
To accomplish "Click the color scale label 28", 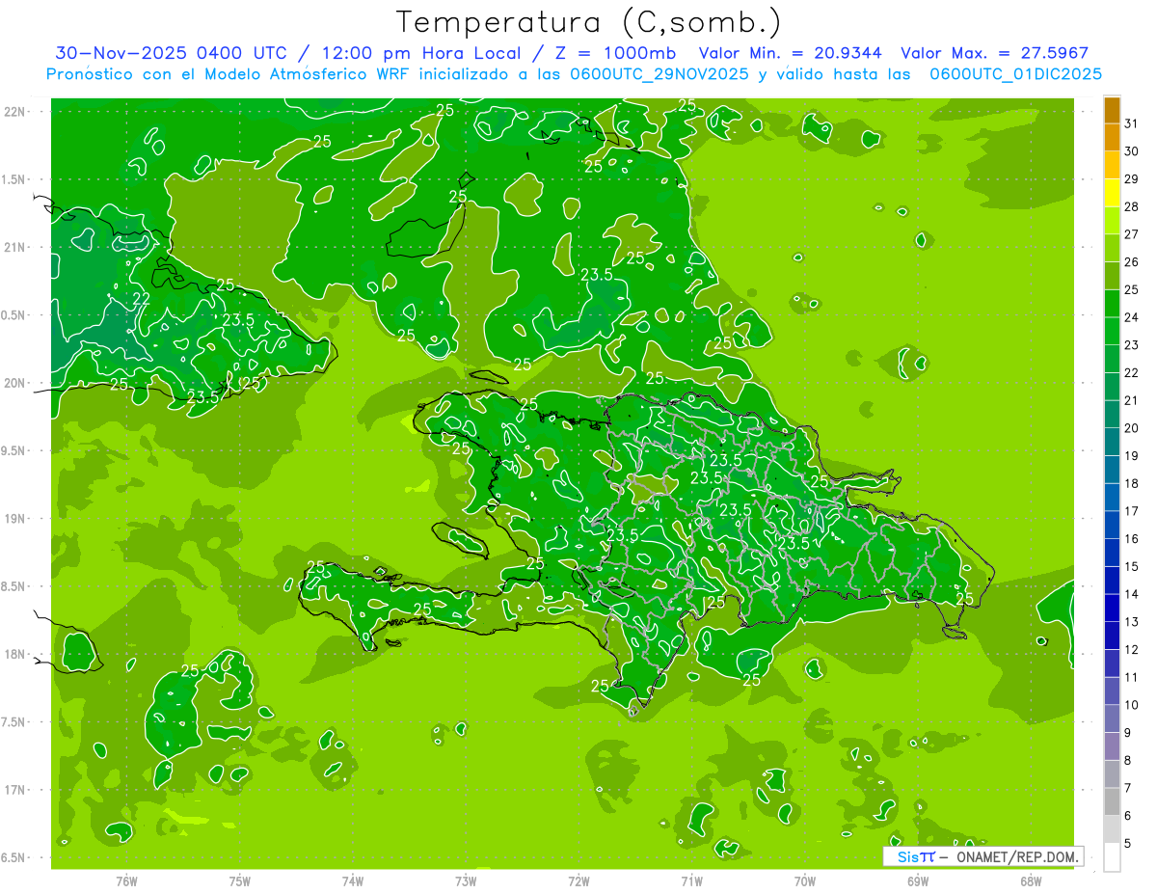I will [x=1132, y=206].
